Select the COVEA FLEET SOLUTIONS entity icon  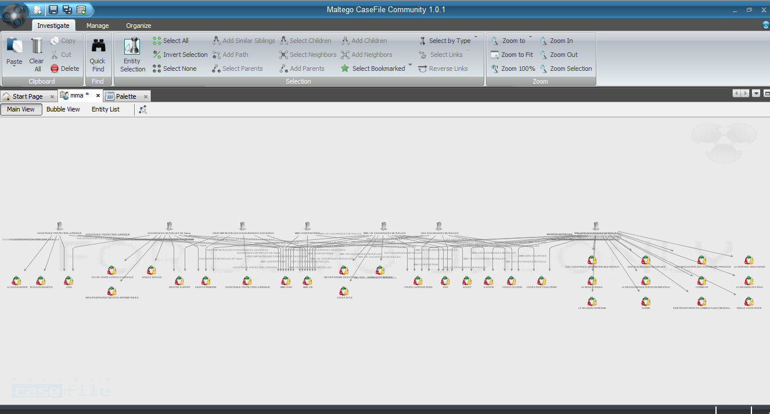542,281
